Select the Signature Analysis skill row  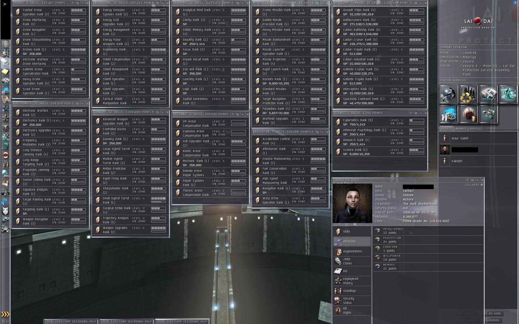[50, 192]
